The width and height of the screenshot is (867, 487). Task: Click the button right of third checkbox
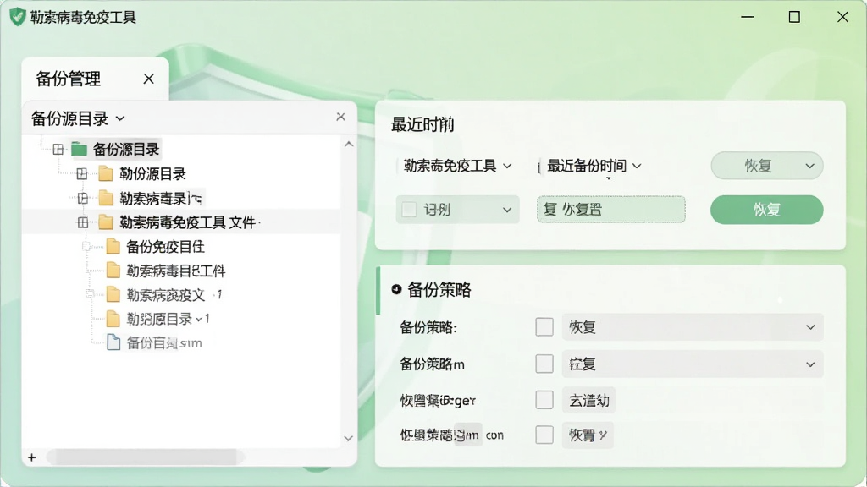(589, 400)
